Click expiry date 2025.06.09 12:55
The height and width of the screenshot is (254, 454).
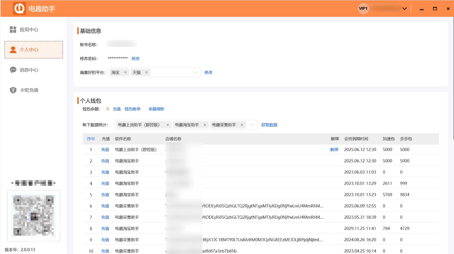(360, 206)
